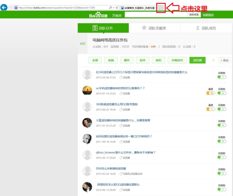This screenshot has height=196, width=233.
Task: Click the tag icon under 火狐浏览器 question
Action: click(x=121, y=126)
